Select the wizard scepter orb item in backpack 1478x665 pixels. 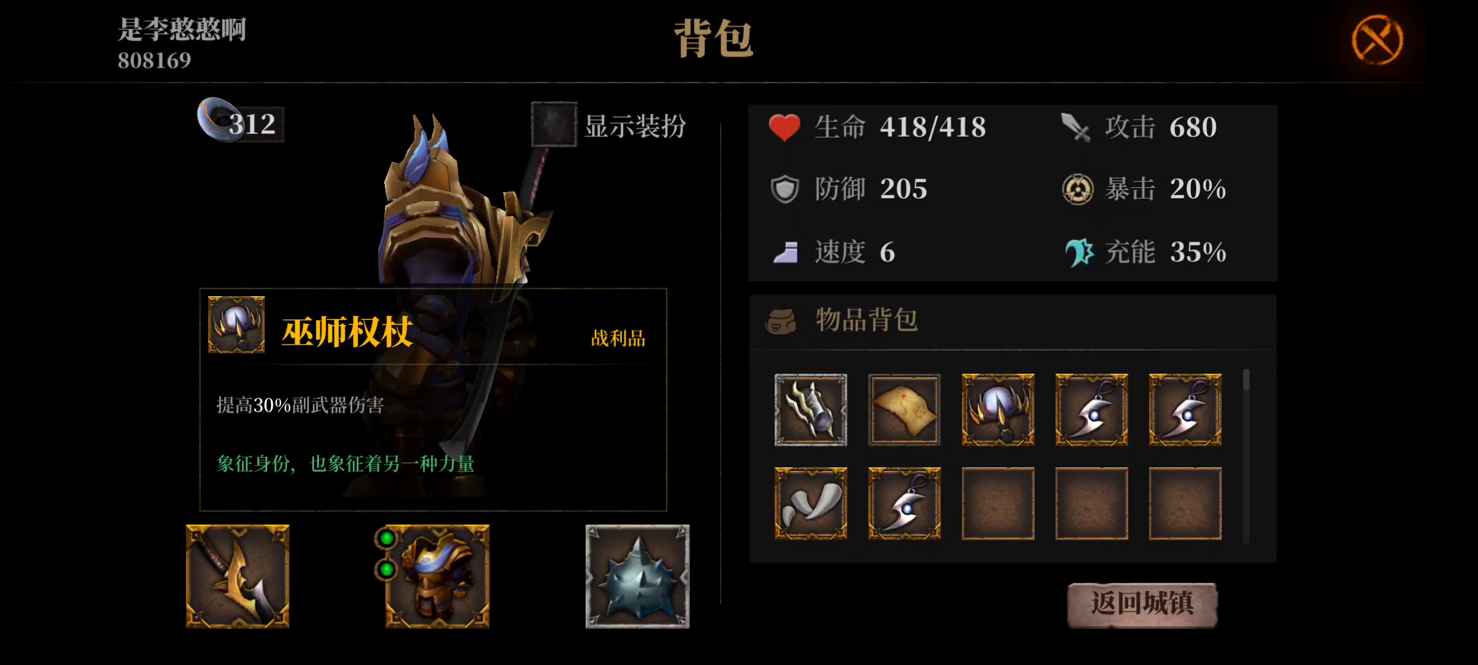pos(998,409)
